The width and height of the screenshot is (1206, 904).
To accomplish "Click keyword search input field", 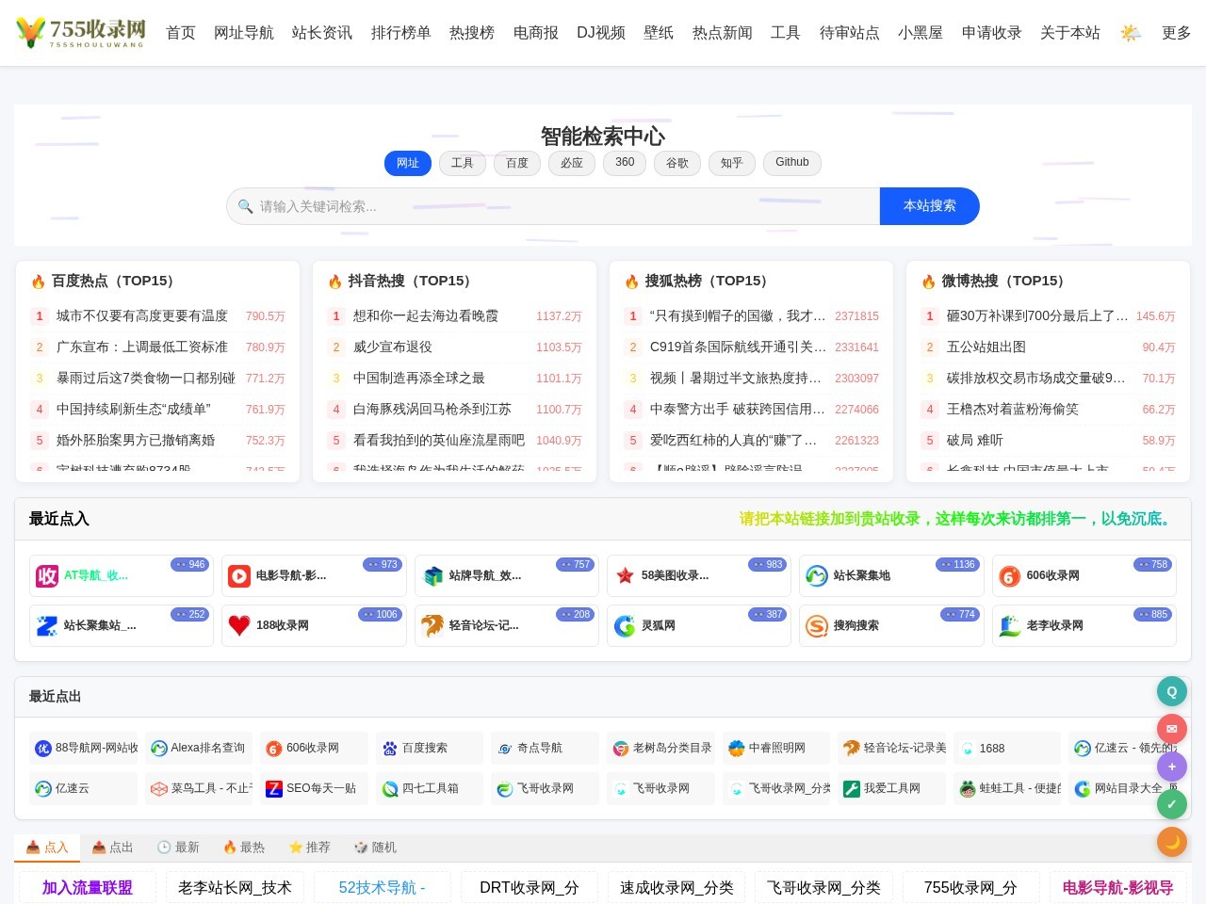I will tap(553, 206).
